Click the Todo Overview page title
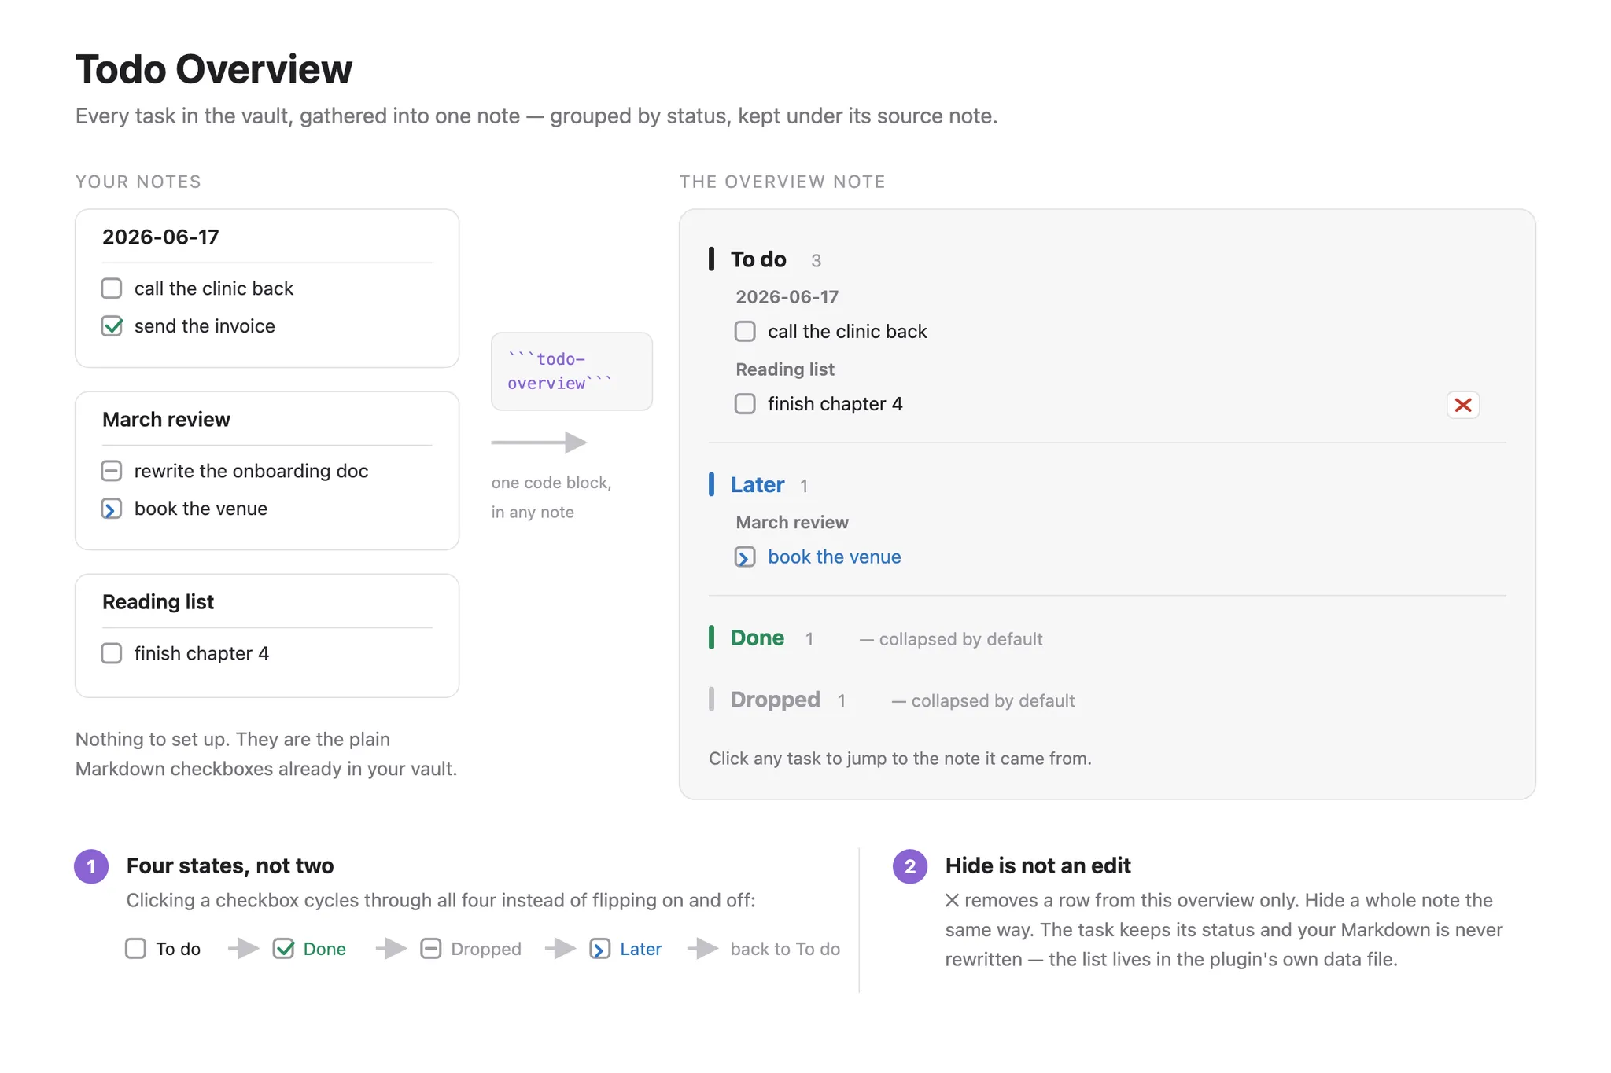Viewport: 1611px width, 1073px height. tap(214, 69)
